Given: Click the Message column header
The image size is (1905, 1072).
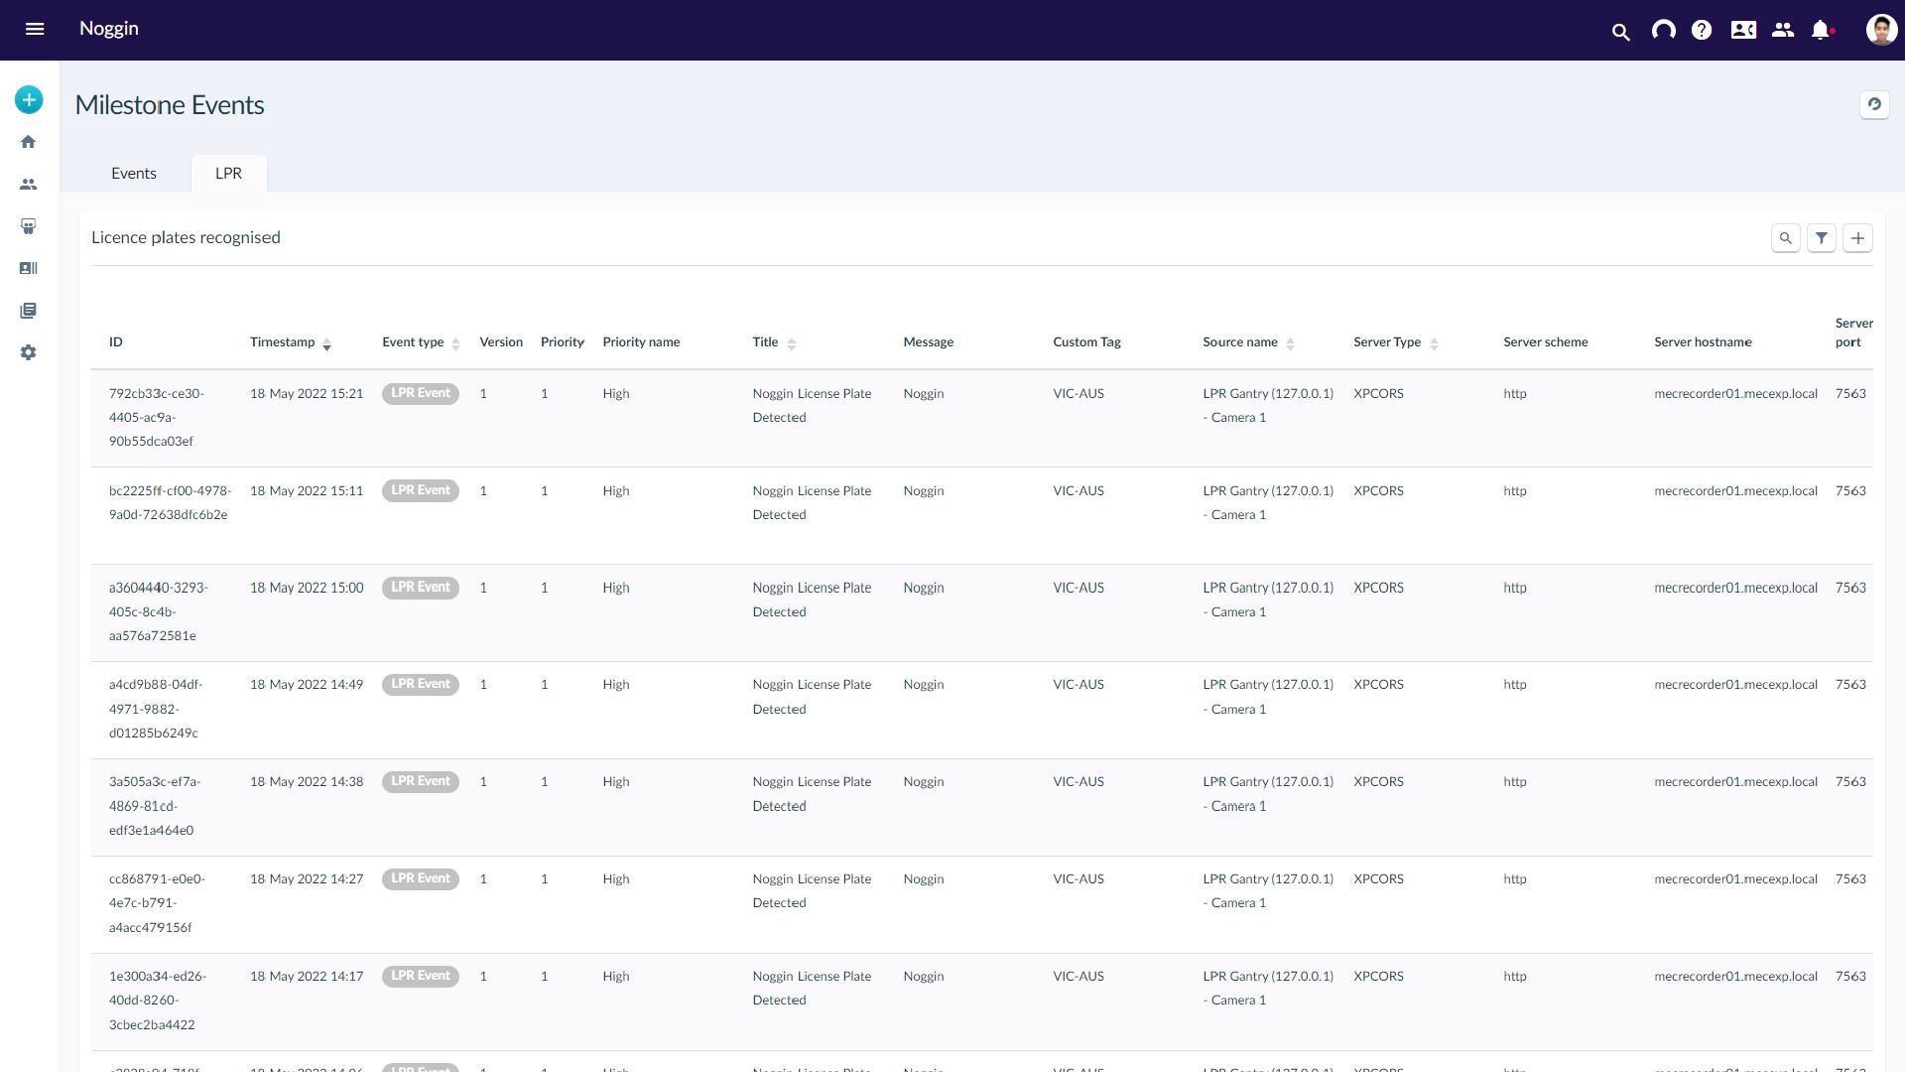Looking at the screenshot, I should pos(928,342).
